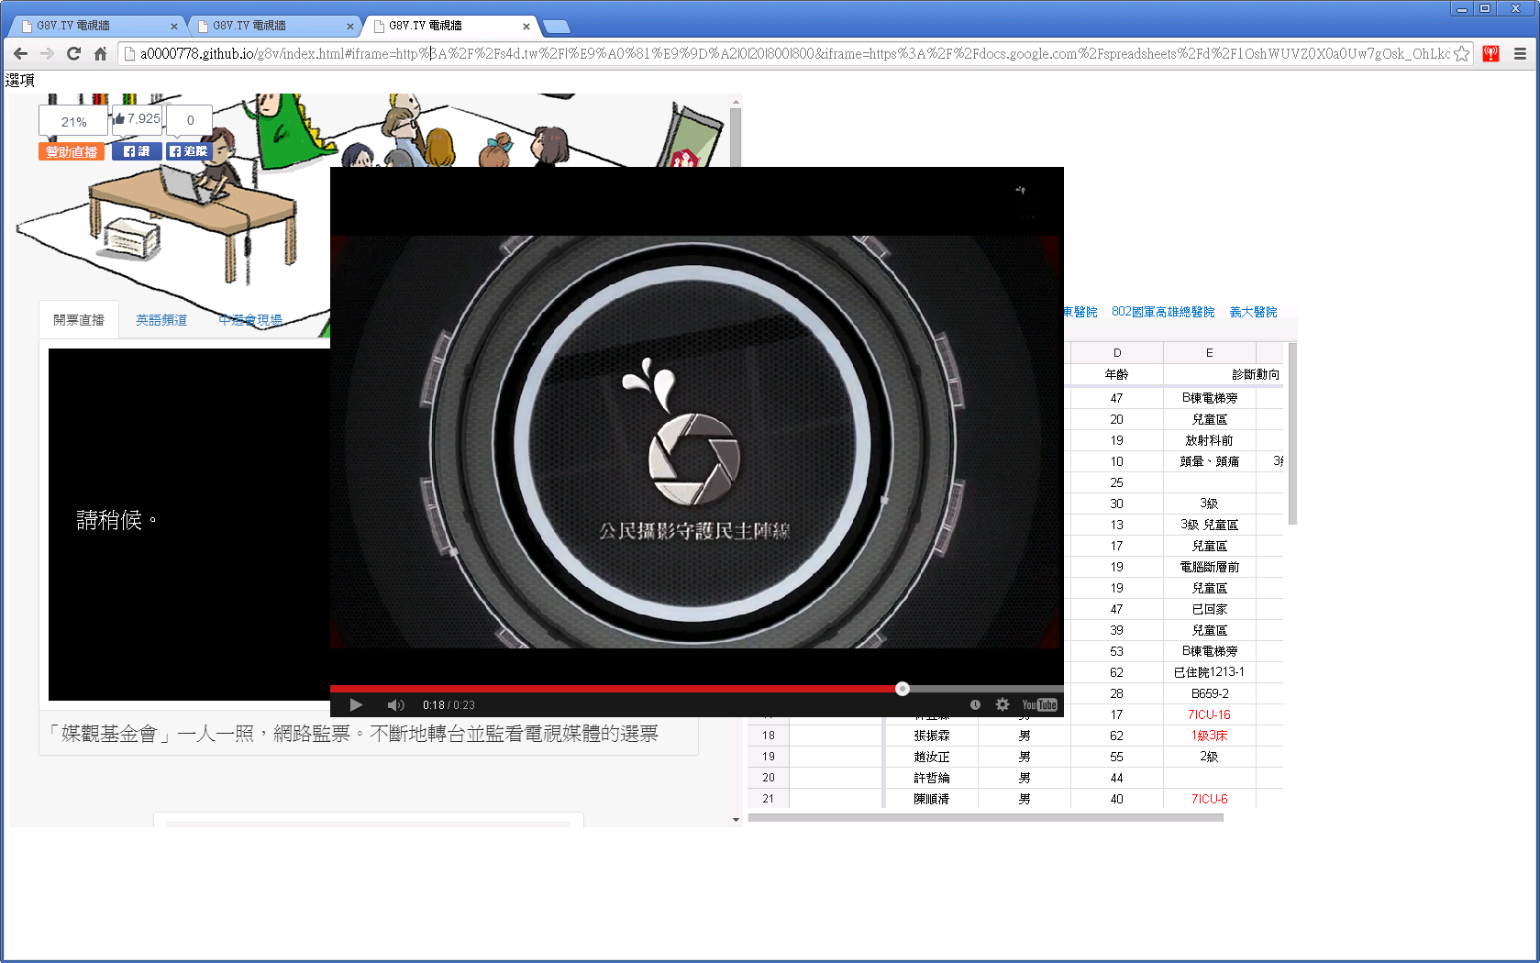Switch to the 英語頻道 tab
Viewport: 1540px width, 963px height.
[x=161, y=320]
